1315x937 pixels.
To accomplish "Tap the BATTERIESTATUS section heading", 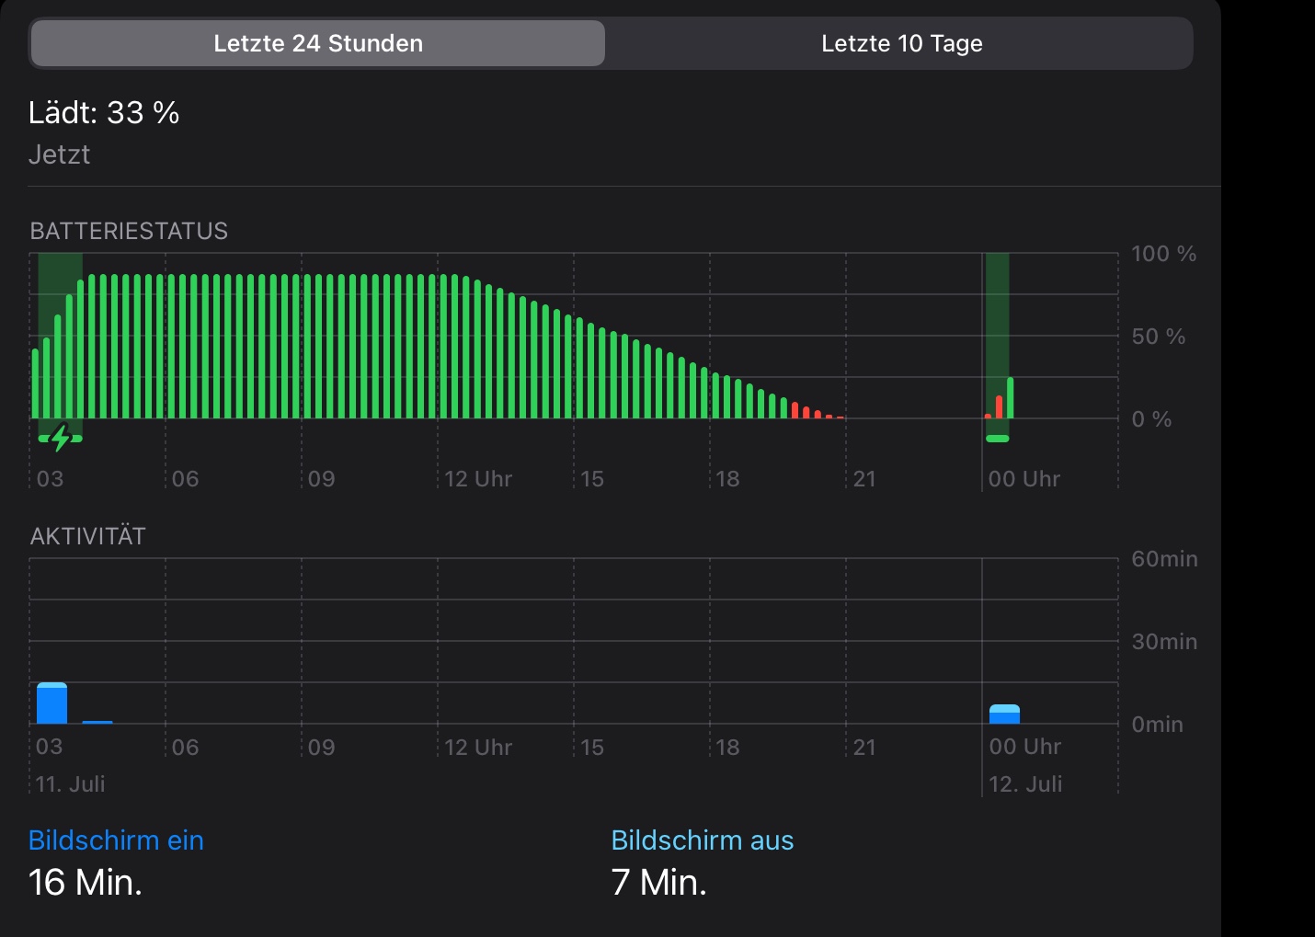I will point(129,231).
